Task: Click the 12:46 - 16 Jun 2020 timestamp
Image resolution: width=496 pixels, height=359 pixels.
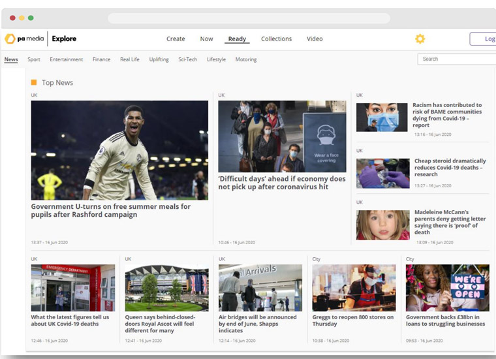Action: tap(50, 341)
